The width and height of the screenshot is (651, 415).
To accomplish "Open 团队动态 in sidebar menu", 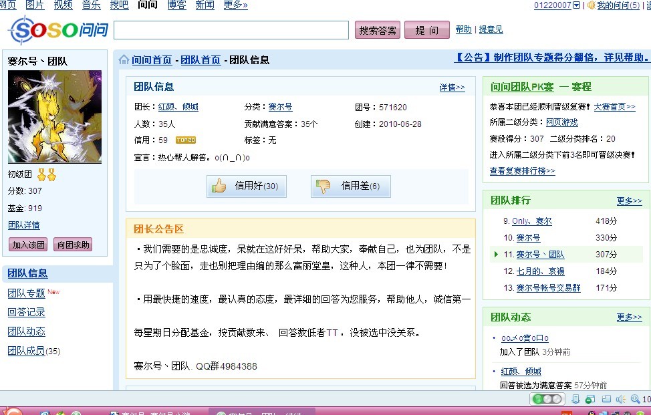I will tap(26, 331).
